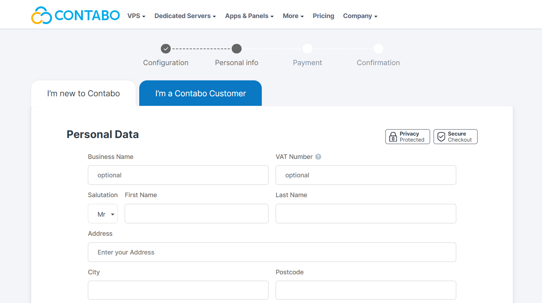Click the VAT Number help icon
Viewport: 542px width, 303px height.
pyautogui.click(x=318, y=157)
